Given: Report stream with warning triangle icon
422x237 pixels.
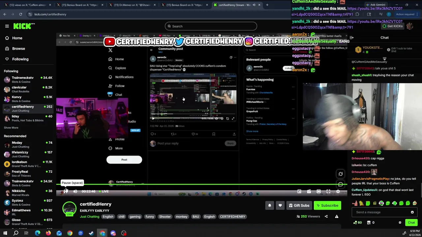Looking at the screenshot, I should click(x=337, y=216).
